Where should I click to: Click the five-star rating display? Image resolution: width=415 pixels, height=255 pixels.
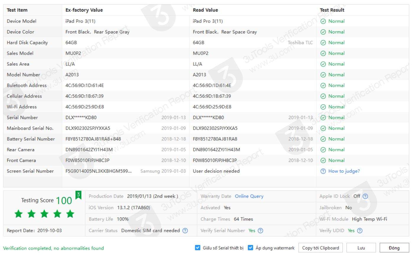(44, 214)
